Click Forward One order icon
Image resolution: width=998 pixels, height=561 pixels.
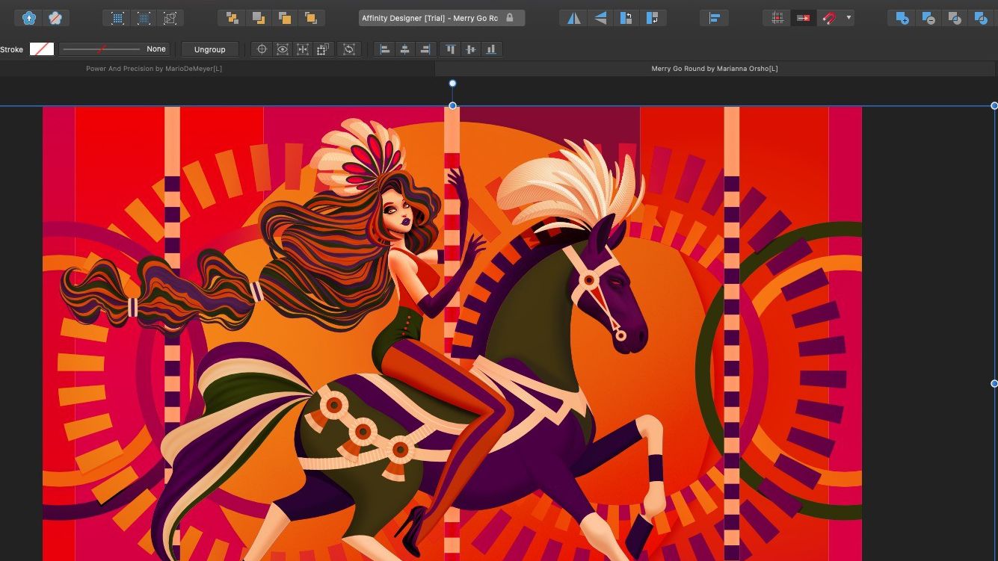pyautogui.click(x=284, y=18)
